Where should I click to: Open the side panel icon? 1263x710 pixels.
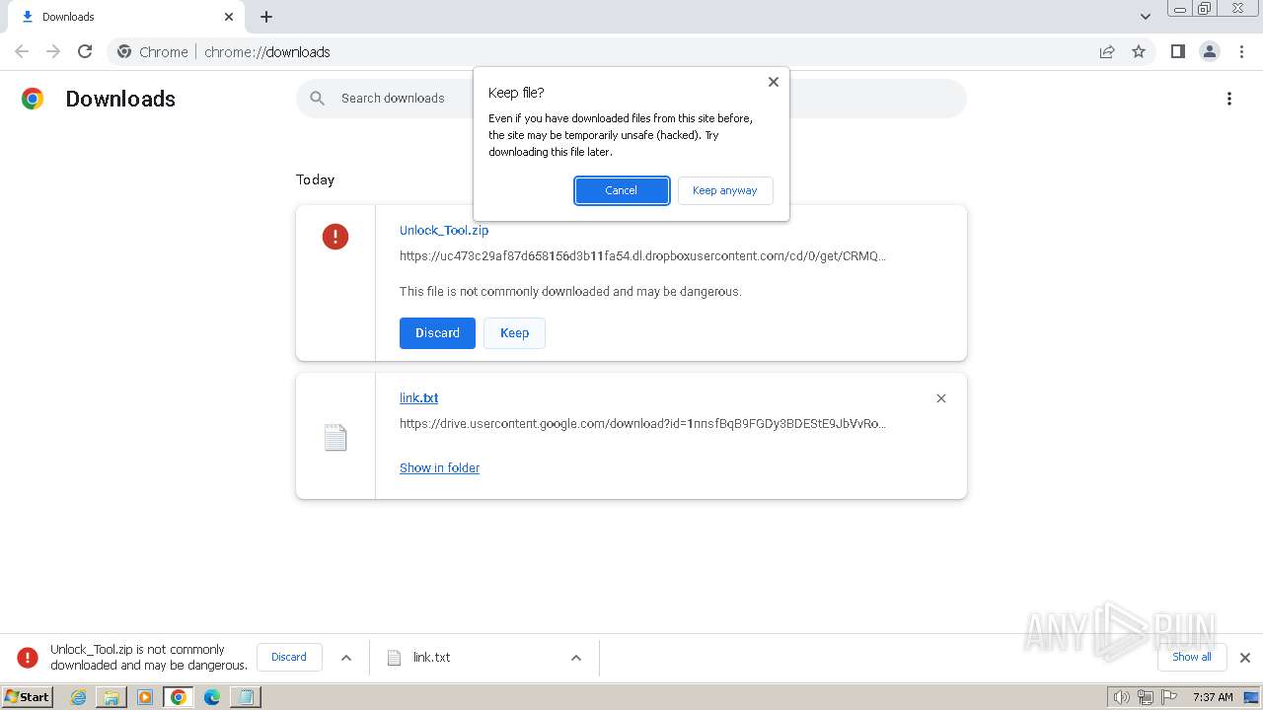coord(1177,51)
